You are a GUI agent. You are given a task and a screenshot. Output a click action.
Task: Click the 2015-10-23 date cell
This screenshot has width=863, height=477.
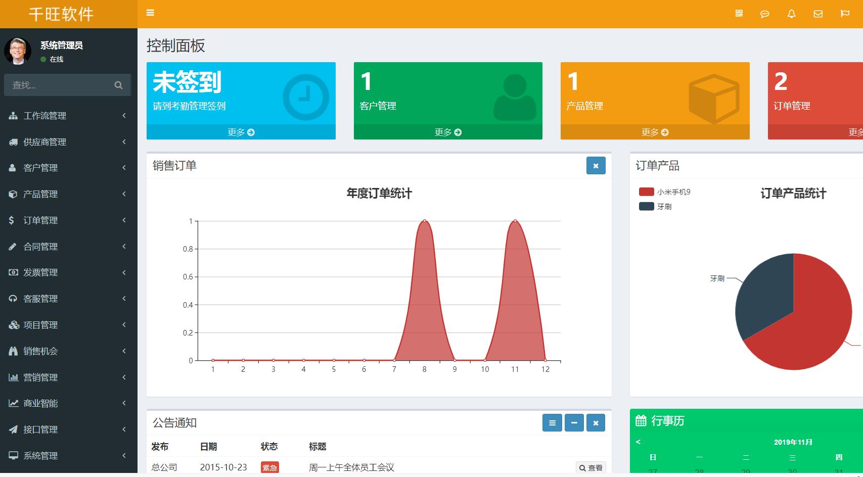click(x=223, y=467)
